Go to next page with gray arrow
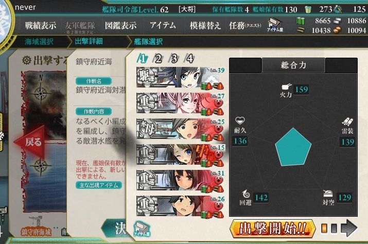Viewport: 368px width, 244px height. click(349, 228)
